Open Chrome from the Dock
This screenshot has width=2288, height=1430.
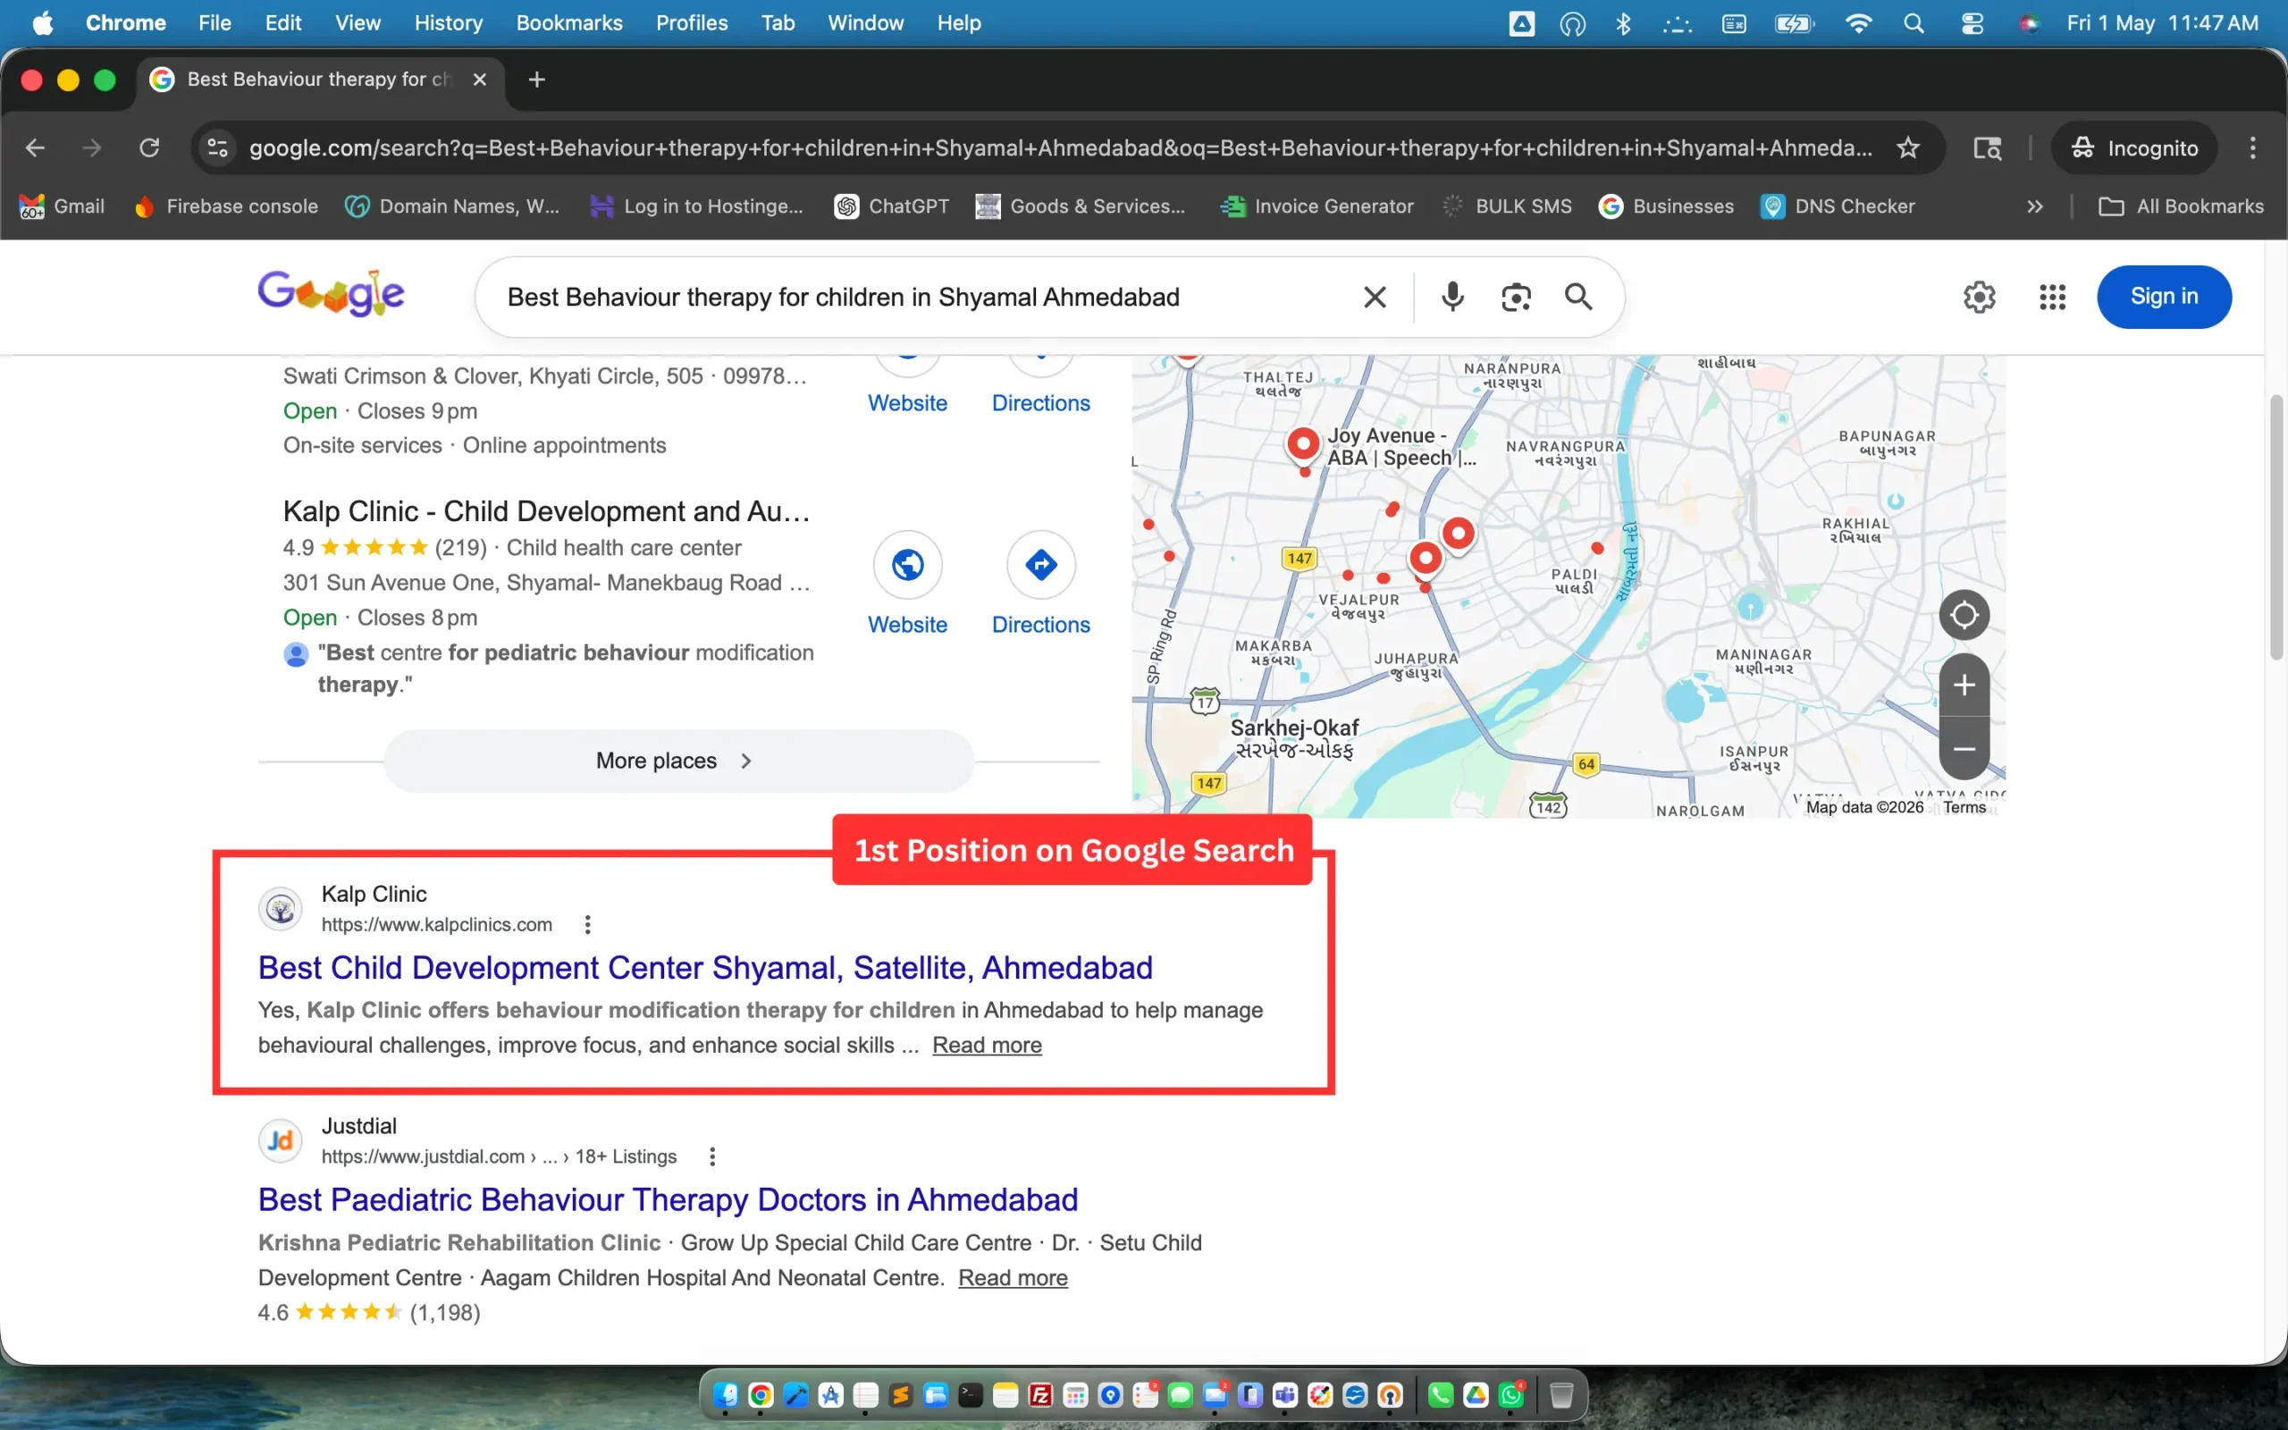coord(761,1395)
